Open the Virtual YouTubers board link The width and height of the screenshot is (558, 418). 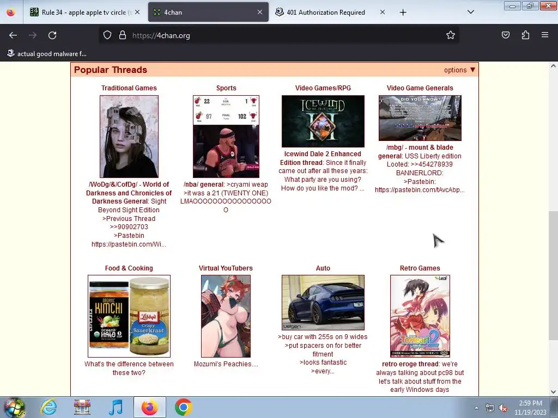226,268
